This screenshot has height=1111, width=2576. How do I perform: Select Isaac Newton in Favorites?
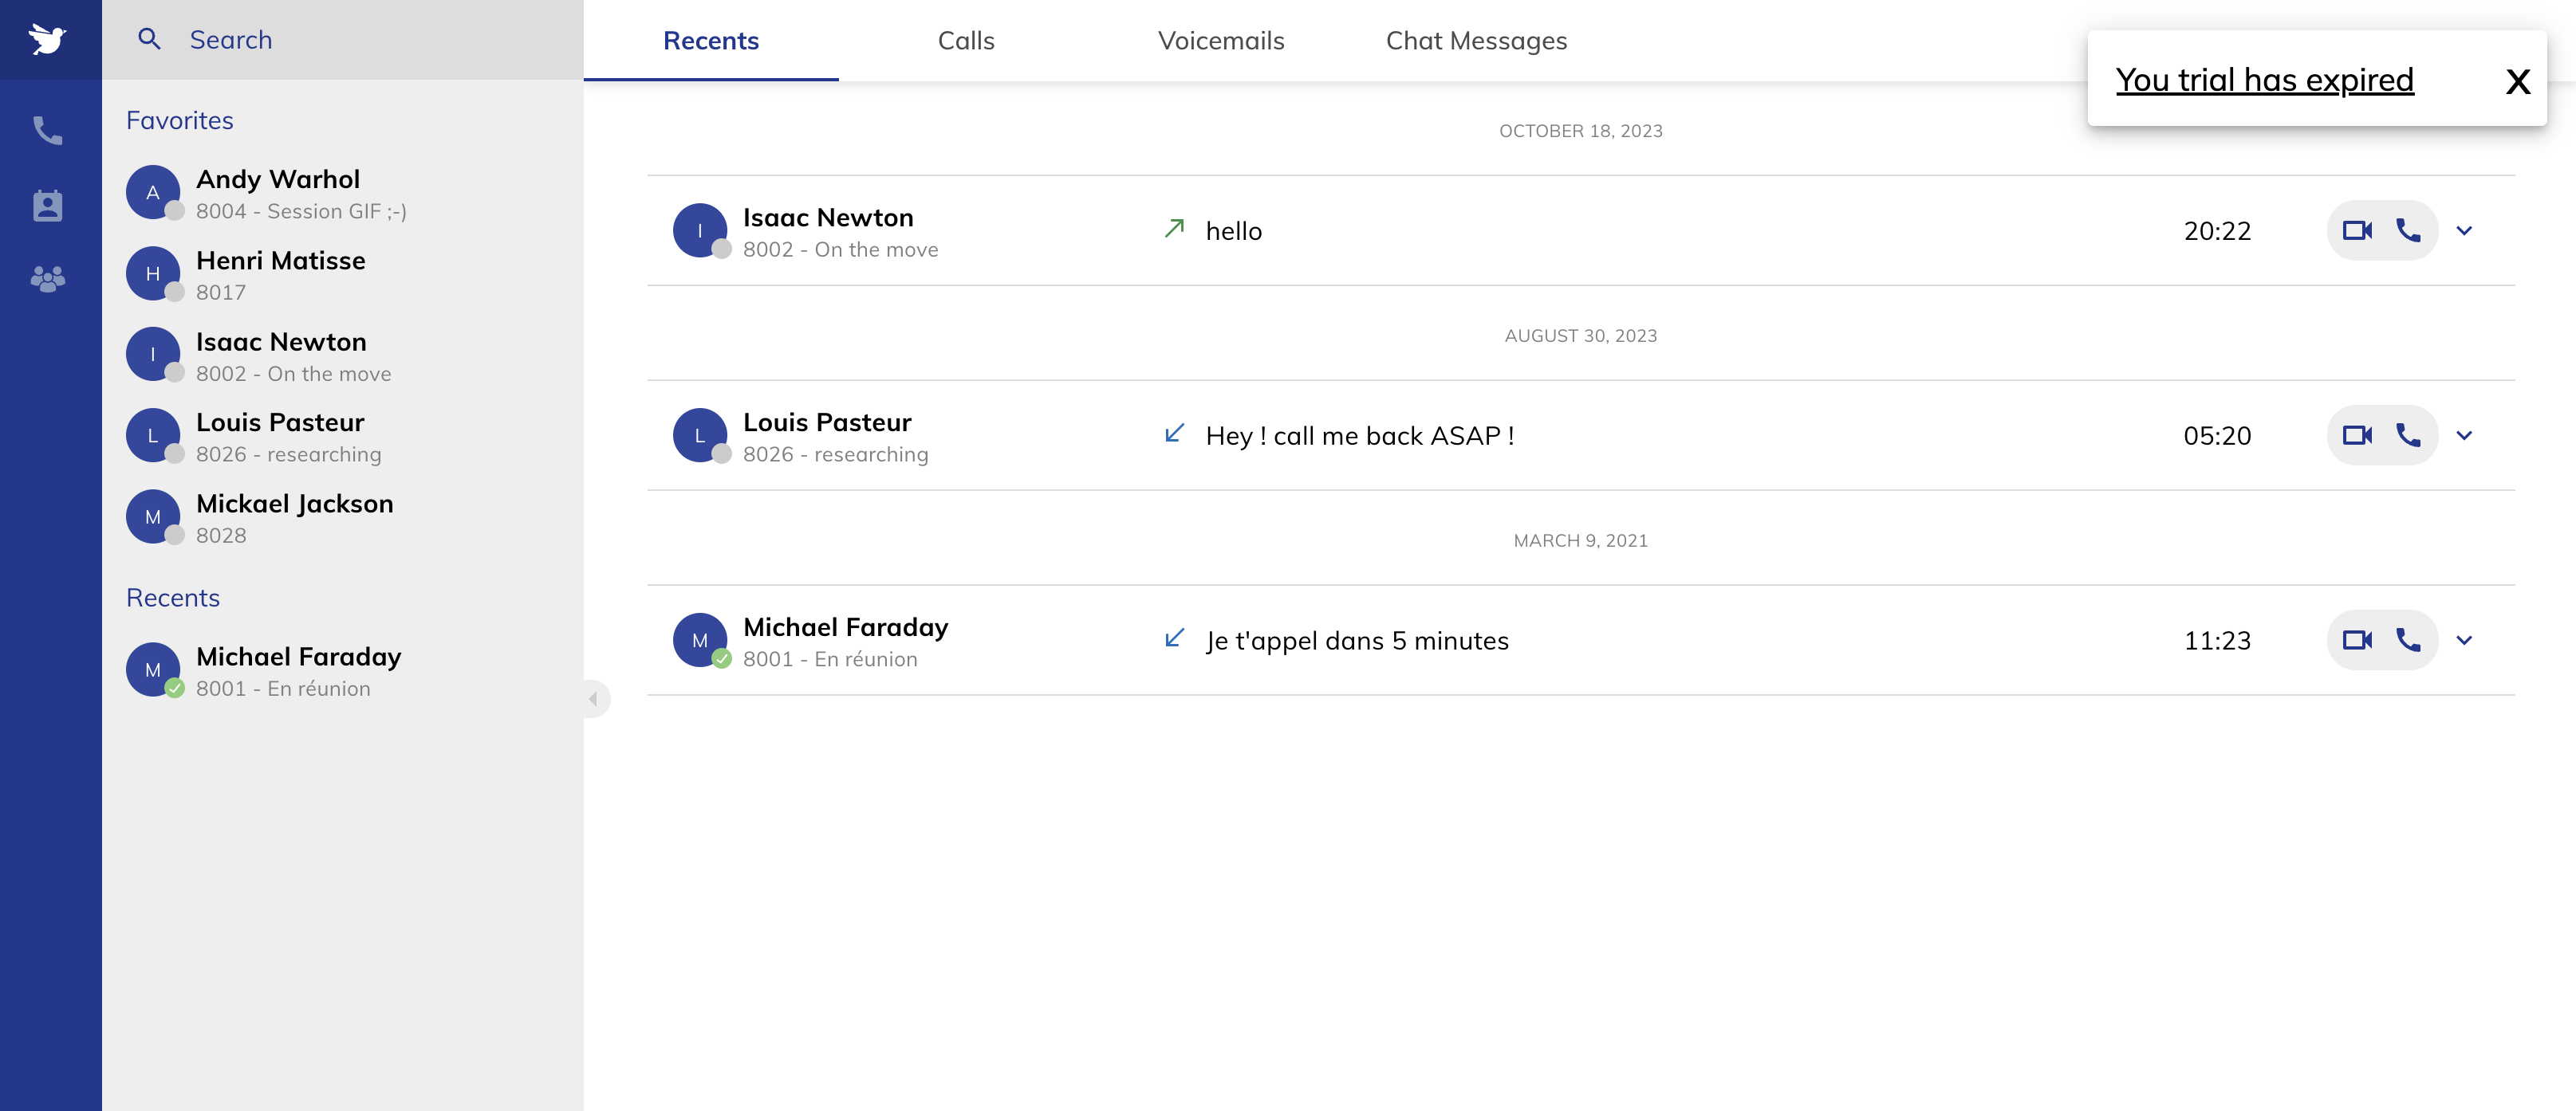343,355
